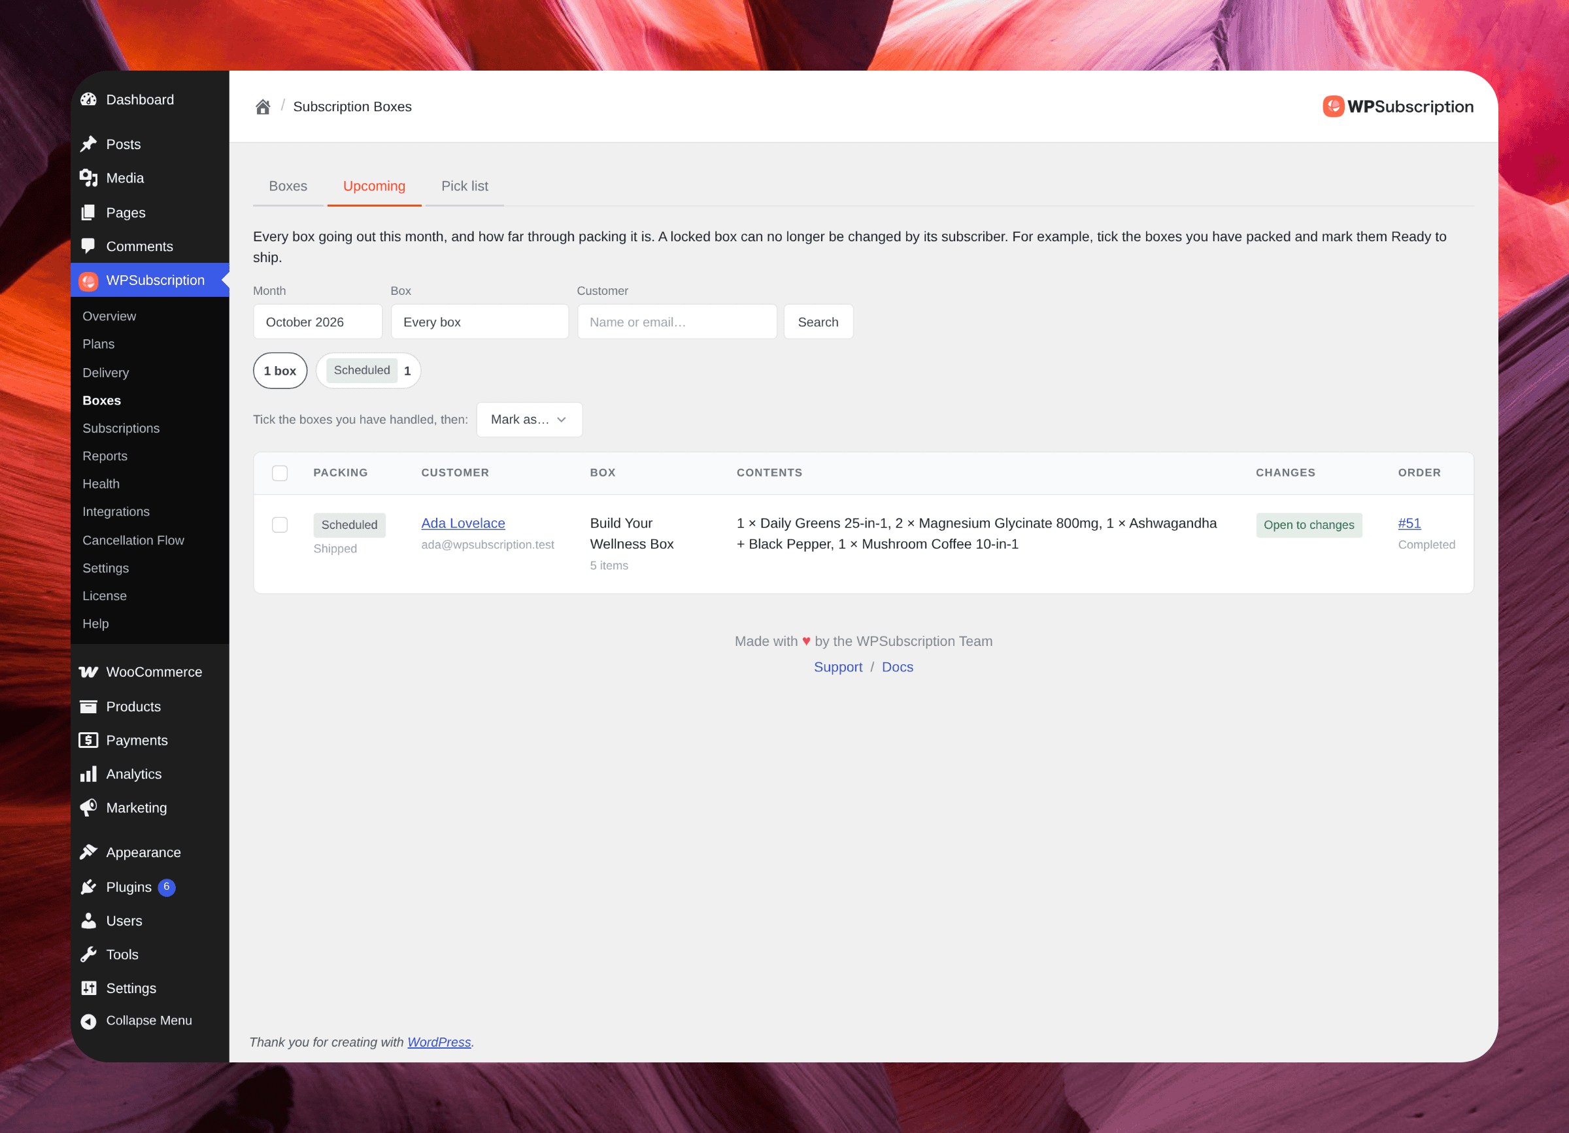This screenshot has height=1133, width=1569.
Task: Click the WordPress Settings sliders icon
Action: tap(88, 989)
